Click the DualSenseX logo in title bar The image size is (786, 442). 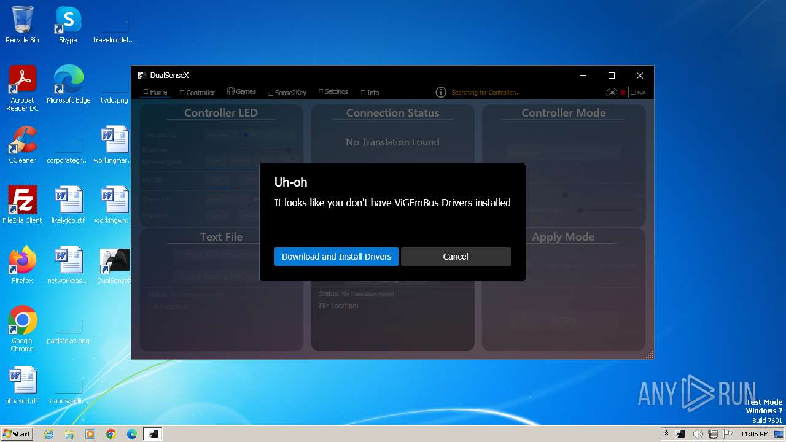coord(141,76)
